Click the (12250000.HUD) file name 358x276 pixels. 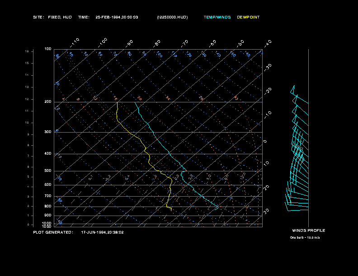[x=172, y=17]
